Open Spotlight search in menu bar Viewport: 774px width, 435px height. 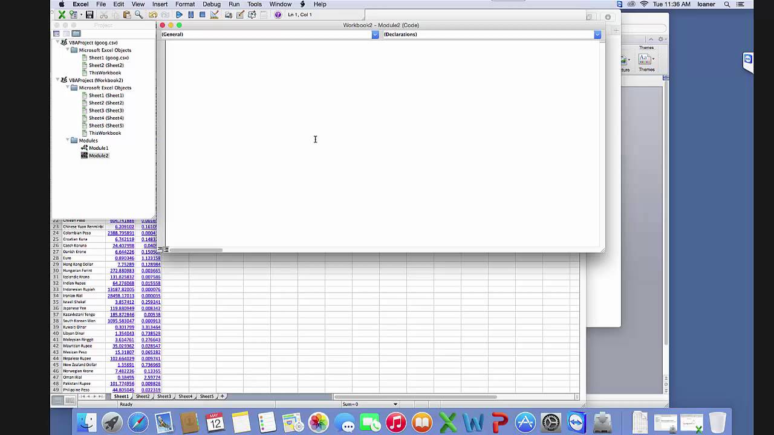pyautogui.click(x=727, y=4)
